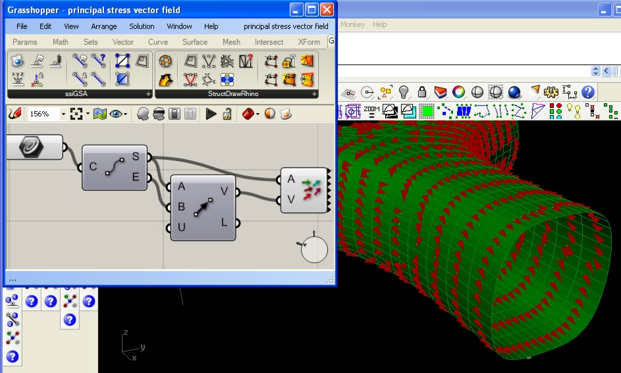Click the orange mesh top-right icon in StructDrawRhino
The image size is (621, 373).
307,61
